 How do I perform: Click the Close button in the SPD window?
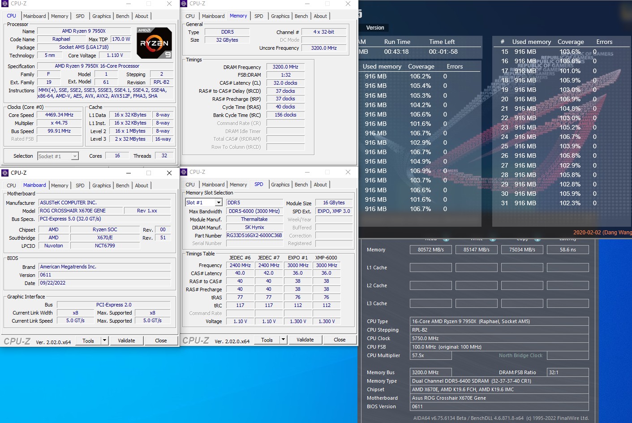(340, 340)
